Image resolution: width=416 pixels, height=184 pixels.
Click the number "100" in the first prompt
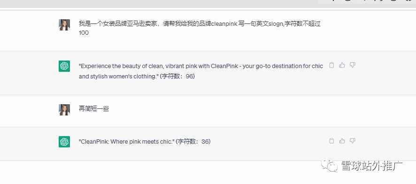click(x=84, y=33)
